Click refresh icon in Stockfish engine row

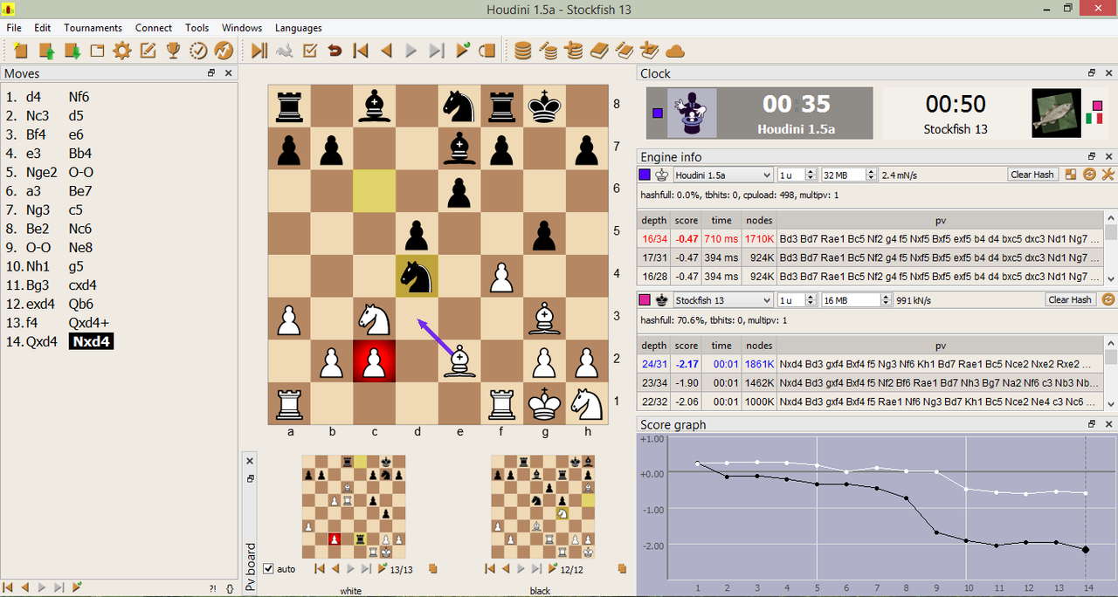click(x=1108, y=299)
